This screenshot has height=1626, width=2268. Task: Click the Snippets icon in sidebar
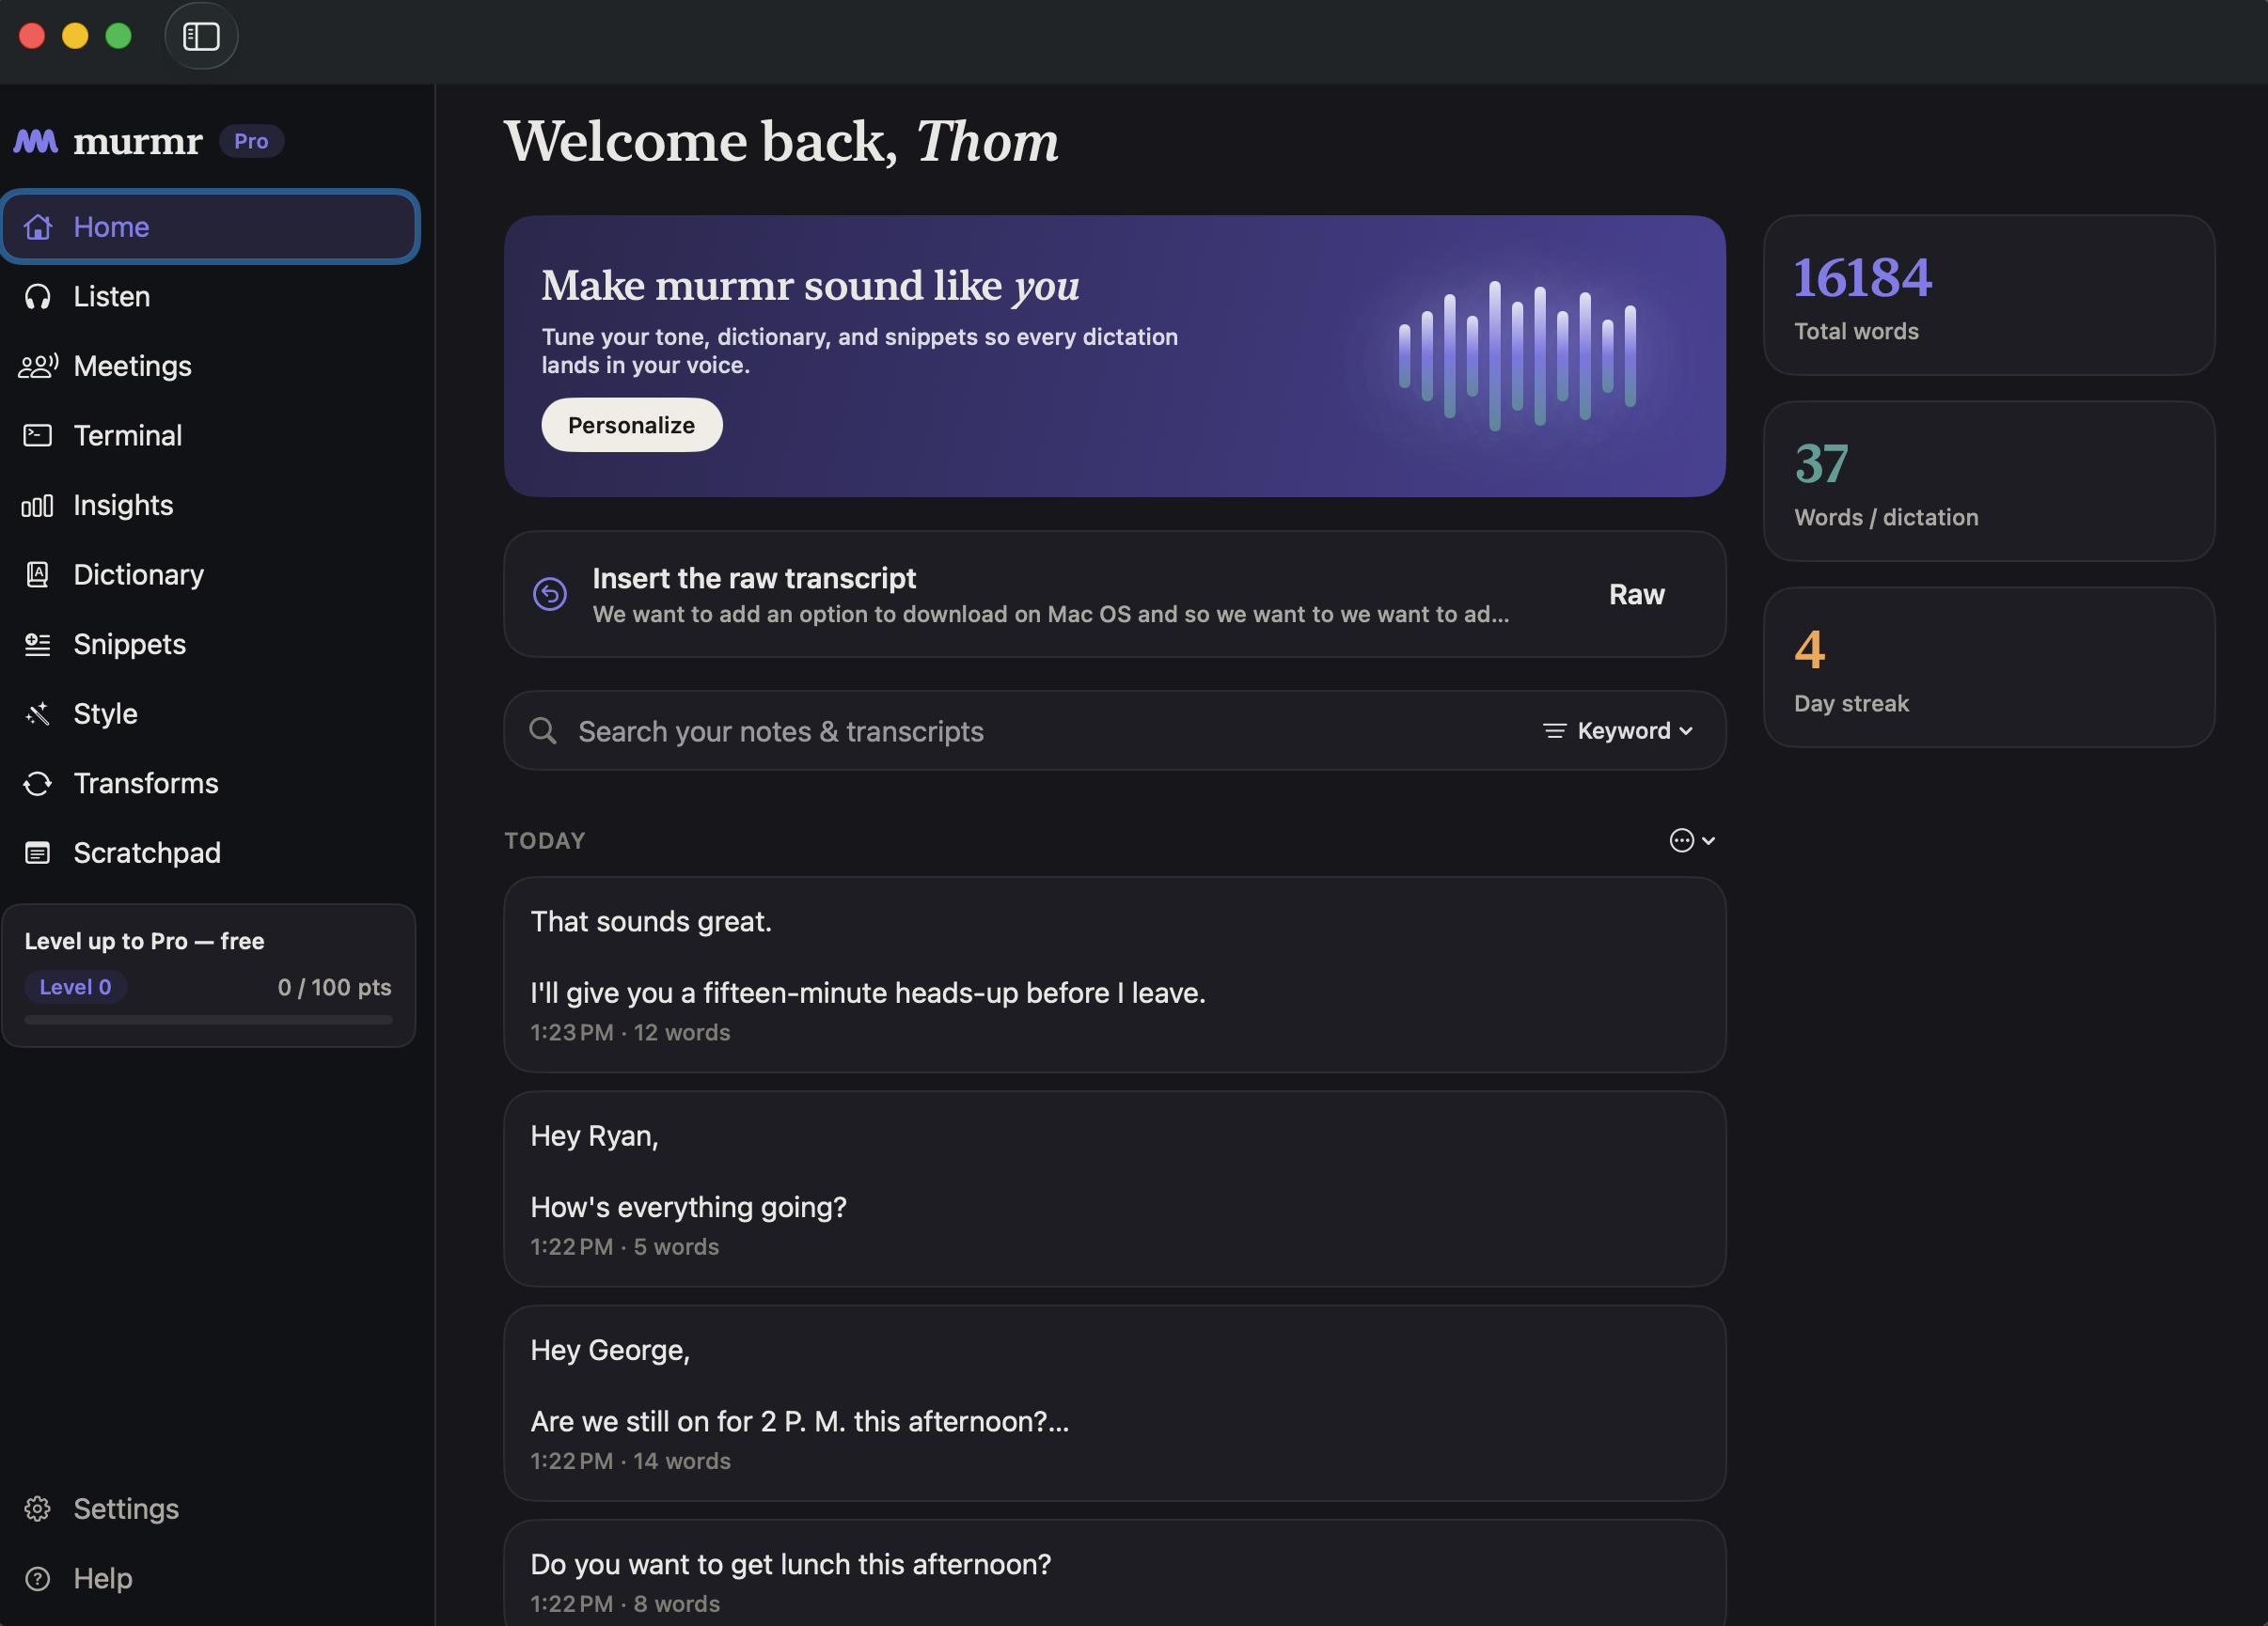[38, 645]
